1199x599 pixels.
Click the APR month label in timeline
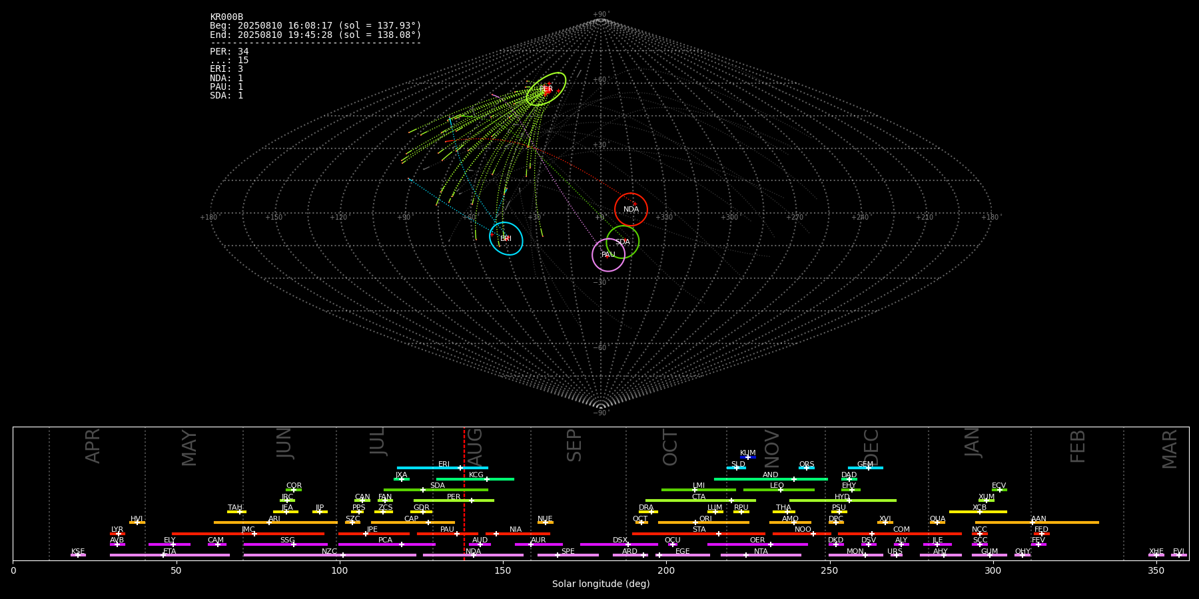[x=93, y=446]
